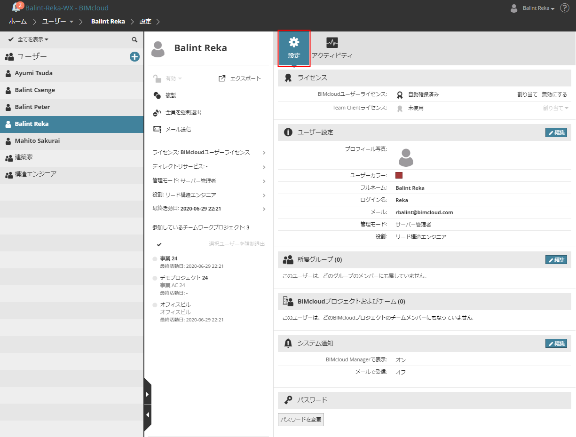Open the Team Client 割り当て dropdown
Image resolution: width=576 pixels, height=437 pixels.
[x=556, y=108]
